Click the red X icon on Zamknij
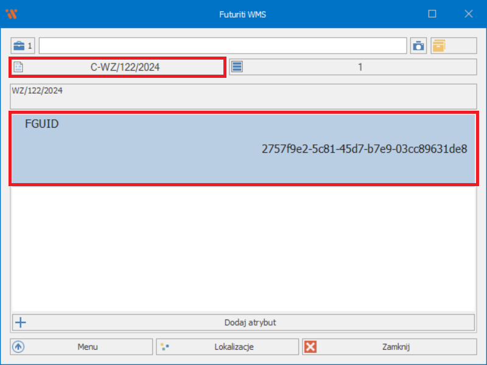Viewport: 487px width, 365px height. click(310, 347)
